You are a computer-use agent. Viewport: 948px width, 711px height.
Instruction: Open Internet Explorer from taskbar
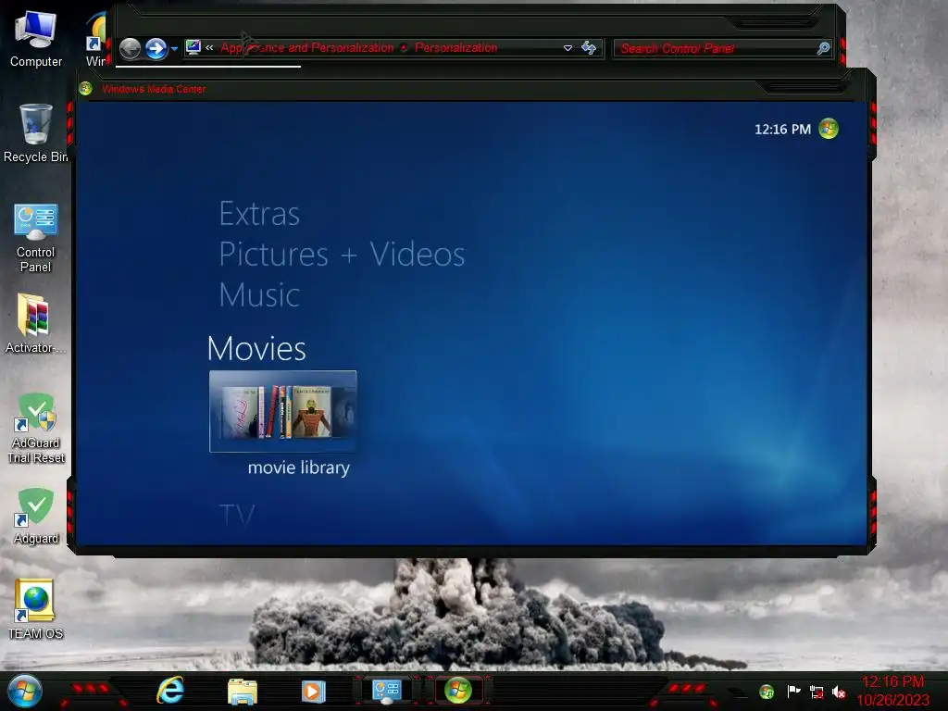[170, 691]
